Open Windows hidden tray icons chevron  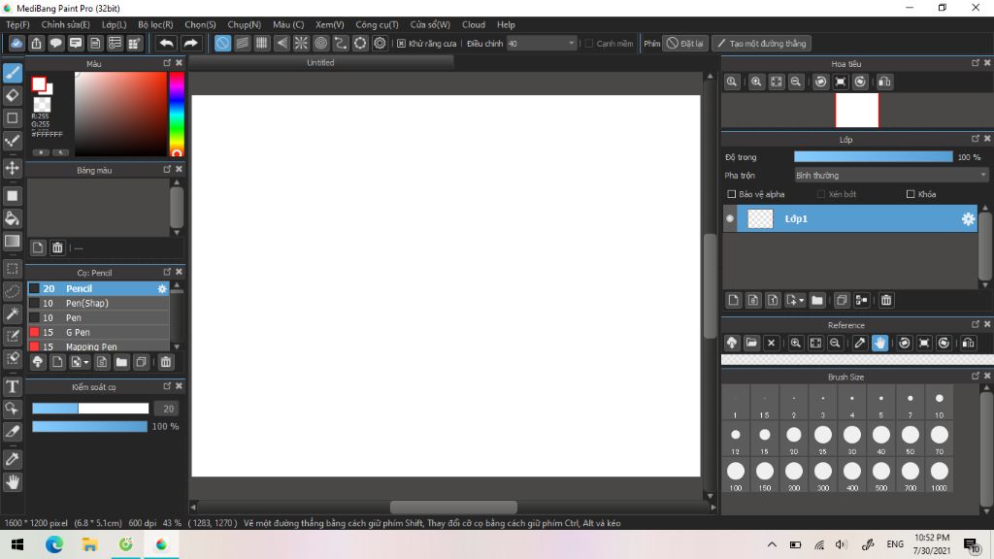[x=772, y=544]
